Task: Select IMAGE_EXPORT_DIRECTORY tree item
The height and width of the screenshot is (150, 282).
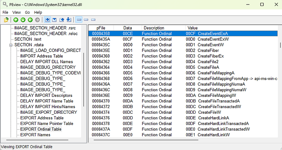Action: (49, 112)
